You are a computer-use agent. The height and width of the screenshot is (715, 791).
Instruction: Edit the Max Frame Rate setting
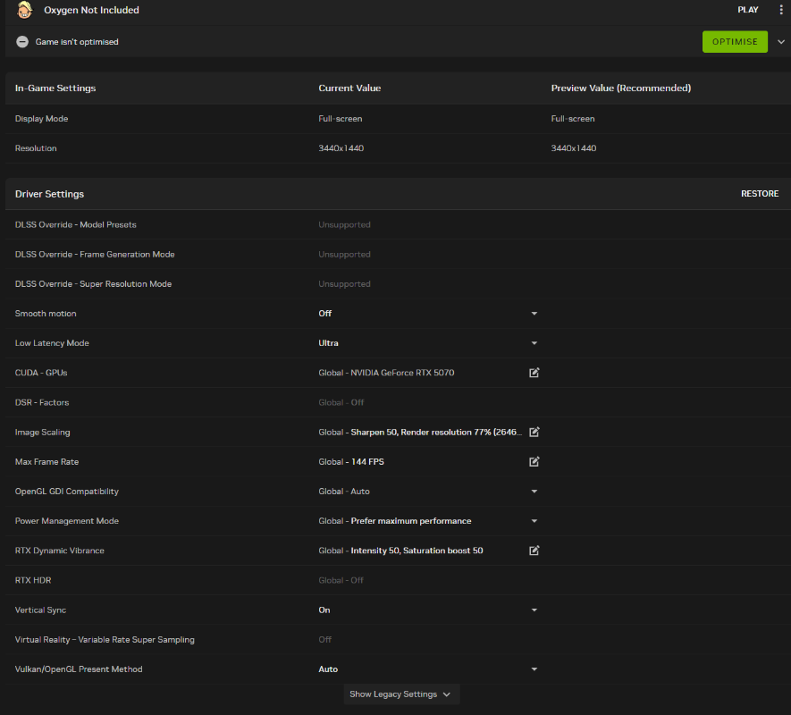coord(534,462)
